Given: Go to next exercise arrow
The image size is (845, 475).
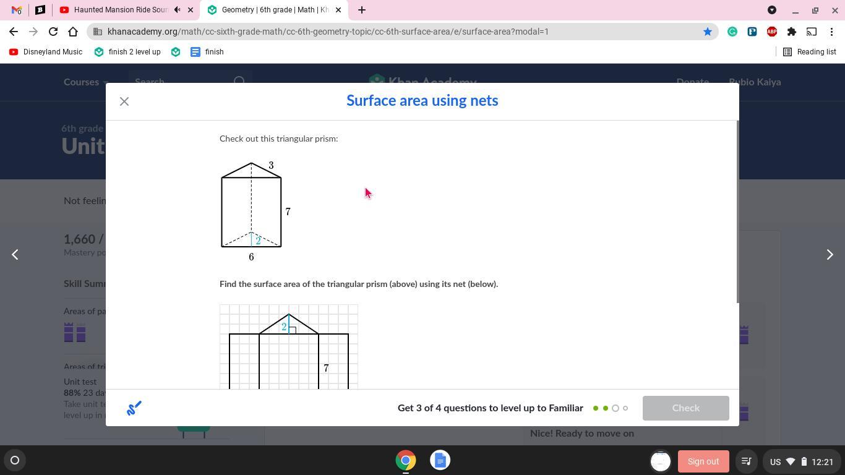Looking at the screenshot, I should pyautogui.click(x=830, y=254).
